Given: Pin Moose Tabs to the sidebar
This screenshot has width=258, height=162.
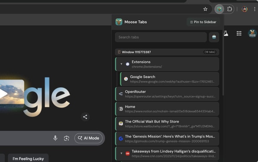Looking at the screenshot, I should pos(203,22).
